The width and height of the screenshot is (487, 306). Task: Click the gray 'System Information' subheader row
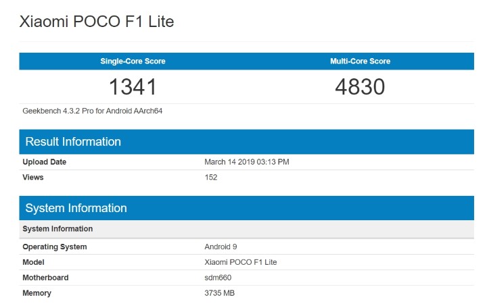click(247, 229)
